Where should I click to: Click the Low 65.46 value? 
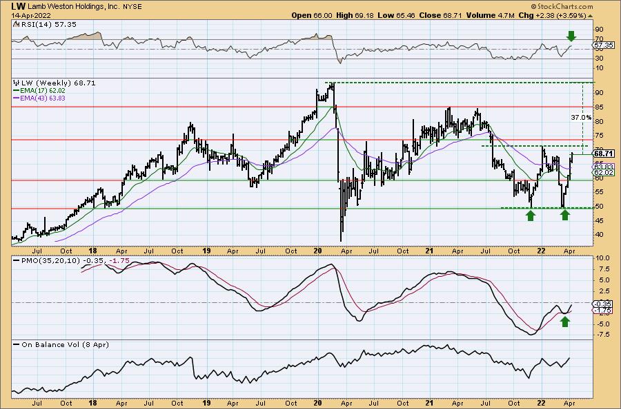point(397,15)
